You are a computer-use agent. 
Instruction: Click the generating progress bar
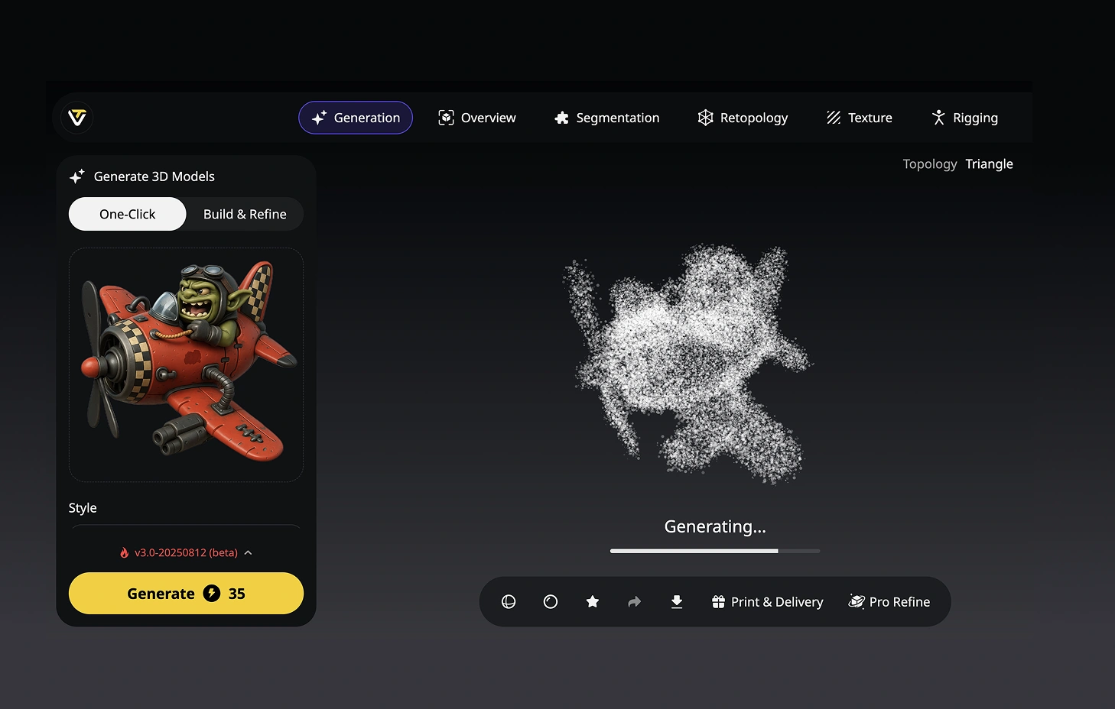coord(714,551)
